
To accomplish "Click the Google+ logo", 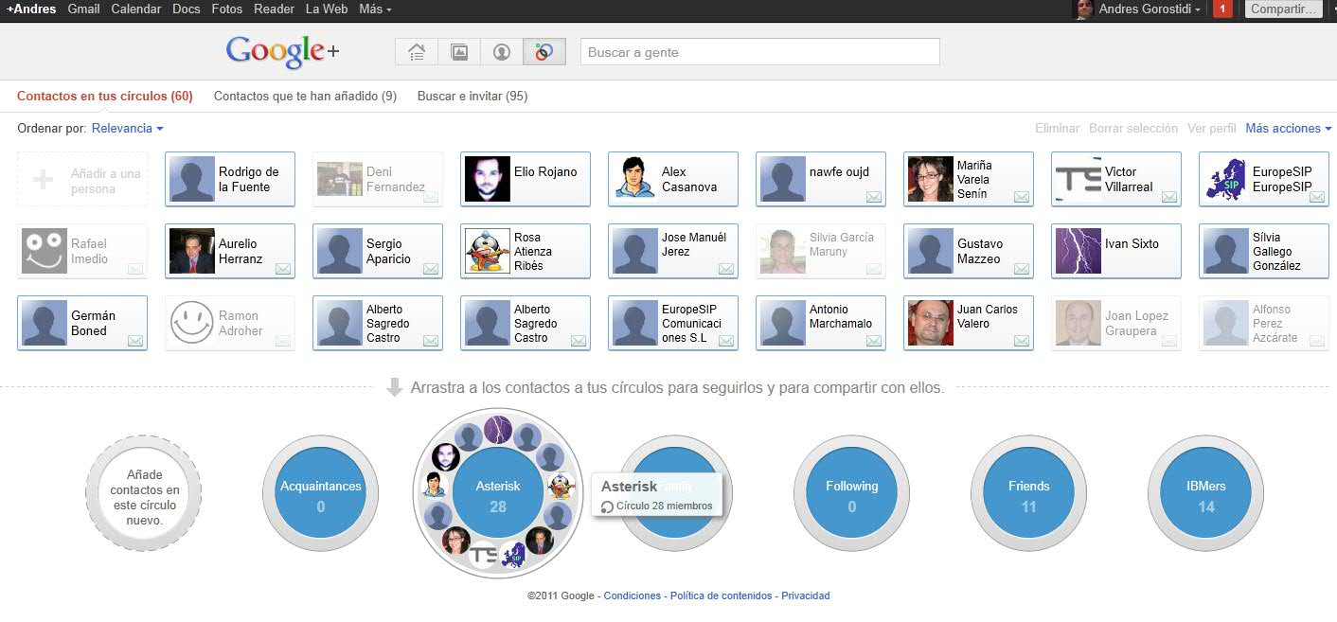I will click(281, 51).
